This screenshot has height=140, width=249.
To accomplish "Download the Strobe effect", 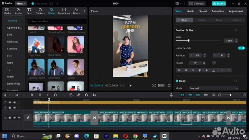I will pyautogui.click(x=82, y=50).
